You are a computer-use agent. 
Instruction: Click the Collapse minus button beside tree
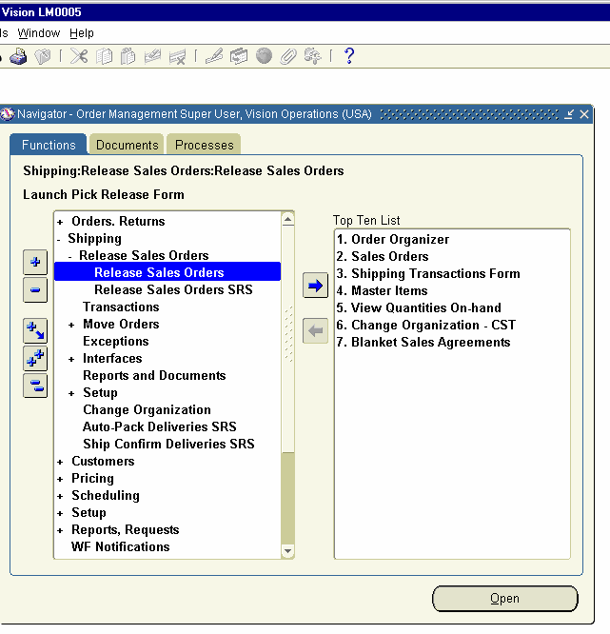click(x=35, y=290)
